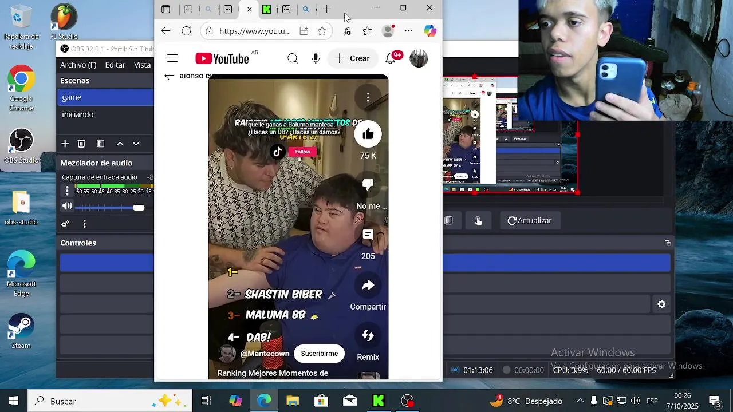Click the YouTube logo to go home
733x412 pixels.
coord(222,58)
